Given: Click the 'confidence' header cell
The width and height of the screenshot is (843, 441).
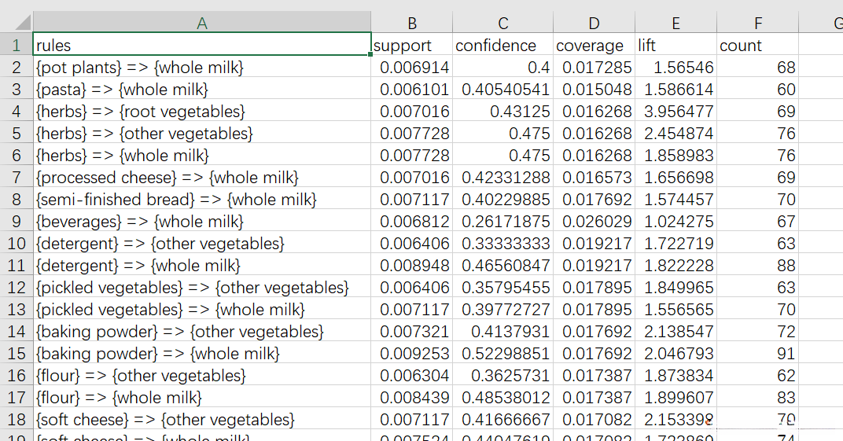Looking at the screenshot, I should click(x=502, y=46).
